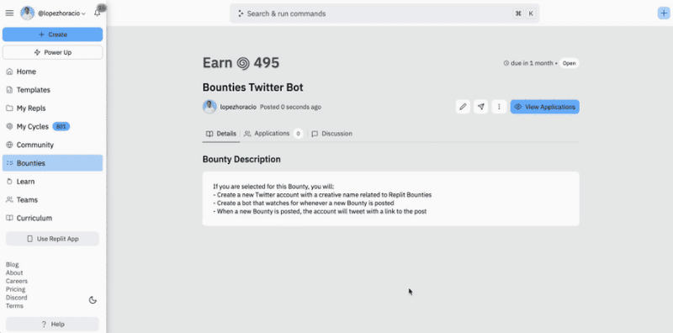The height and width of the screenshot is (333, 673).
Task: Switch to the Details tab
Action: (x=221, y=134)
